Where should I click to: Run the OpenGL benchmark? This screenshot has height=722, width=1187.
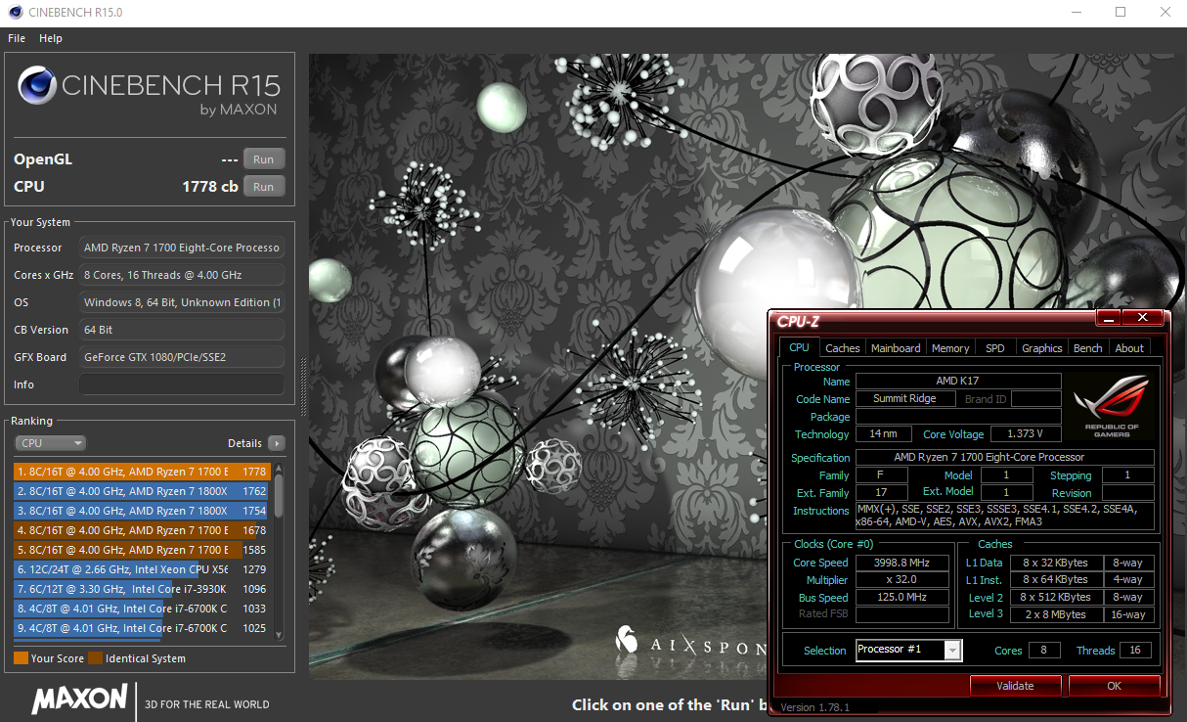pyautogui.click(x=263, y=159)
